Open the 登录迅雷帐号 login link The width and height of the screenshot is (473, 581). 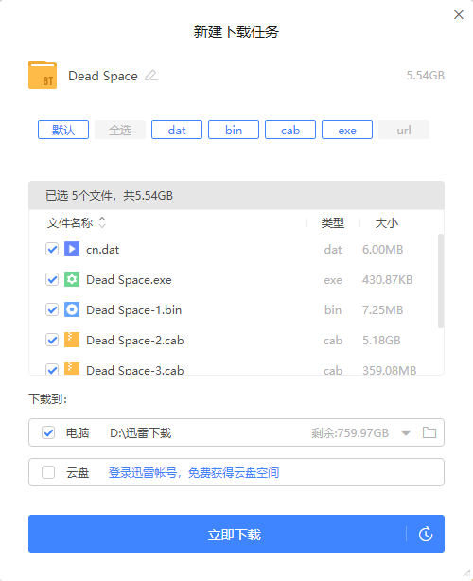pos(194,472)
